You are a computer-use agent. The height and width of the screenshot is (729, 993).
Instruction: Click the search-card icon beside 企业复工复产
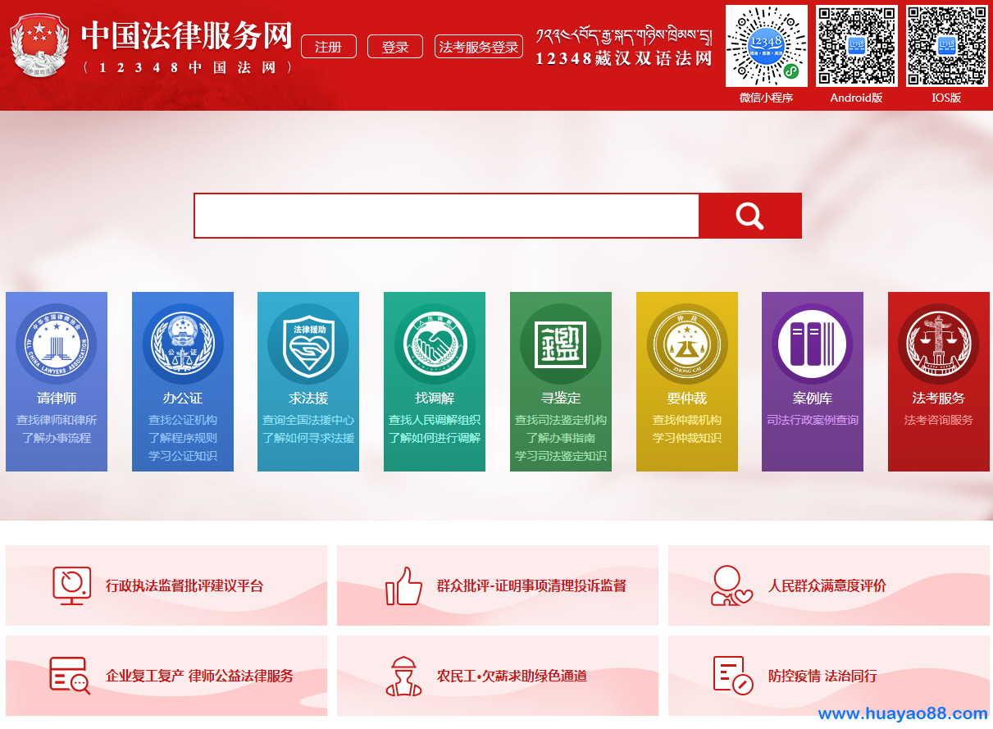70,676
